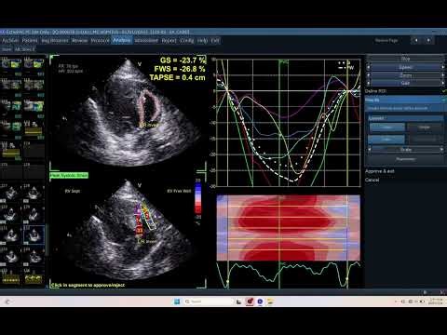This screenshot has height=335, width=447.
Task: Click the TAPSE = 0.4 cm value
Action: (x=177, y=77)
